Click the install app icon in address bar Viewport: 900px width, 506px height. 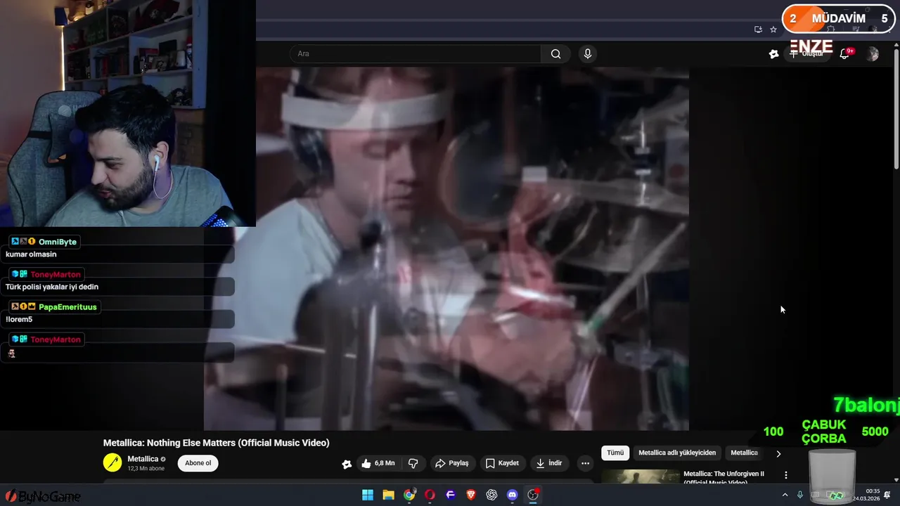(758, 30)
